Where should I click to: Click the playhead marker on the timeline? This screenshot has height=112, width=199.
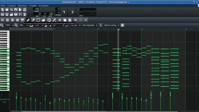tap(118, 30)
